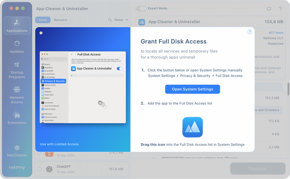
Task: Click the 172 KB entry
Action: point(274,121)
